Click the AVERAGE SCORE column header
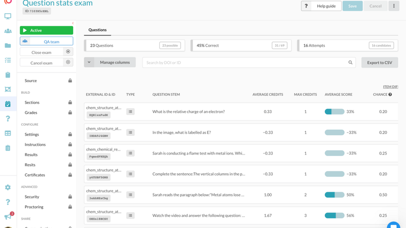Image resolution: width=406 pixels, height=228 pixels. (339, 95)
